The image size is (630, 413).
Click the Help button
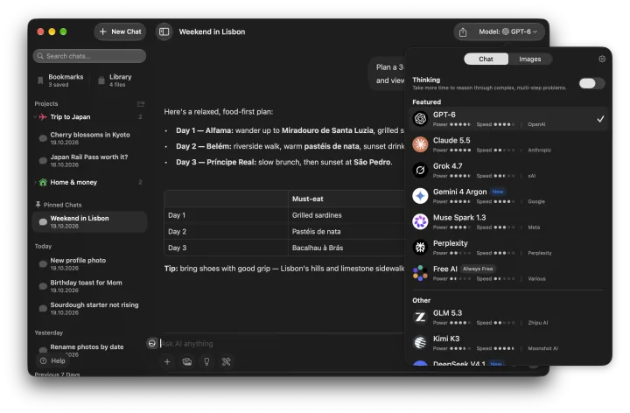(52, 360)
